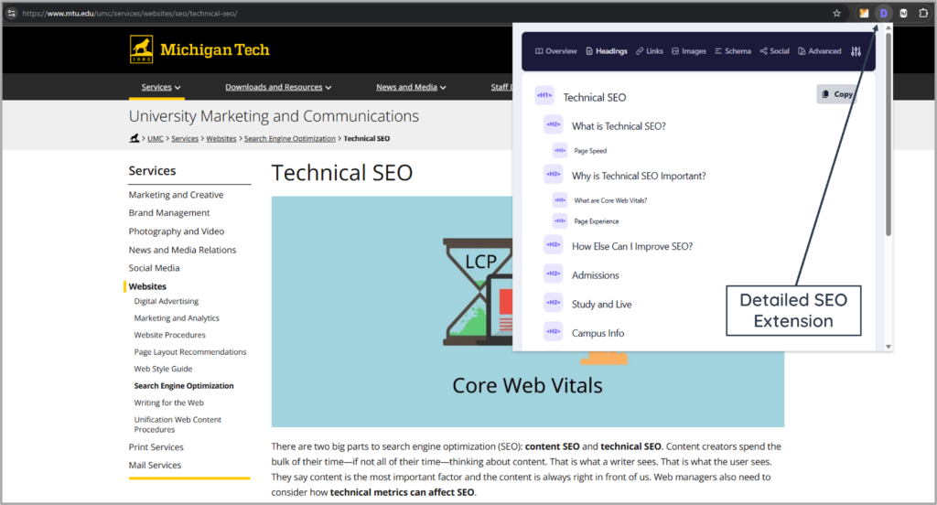Open Page Layout Recommendations in the sidebar
Screen dimensions: 937x505
190,352
